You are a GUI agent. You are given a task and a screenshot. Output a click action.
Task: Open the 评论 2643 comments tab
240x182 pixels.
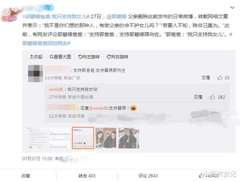[148, 176]
